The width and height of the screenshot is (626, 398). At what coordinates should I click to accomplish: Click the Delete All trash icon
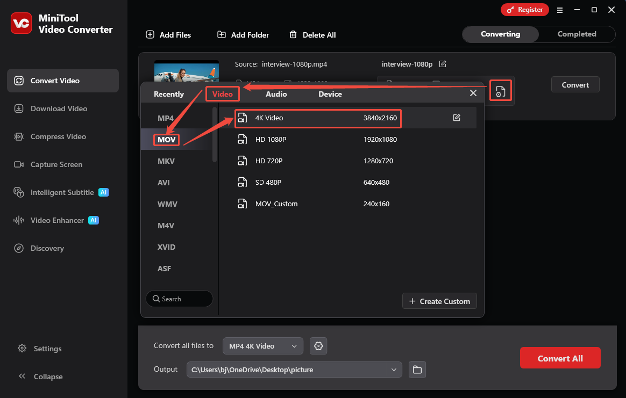click(293, 35)
